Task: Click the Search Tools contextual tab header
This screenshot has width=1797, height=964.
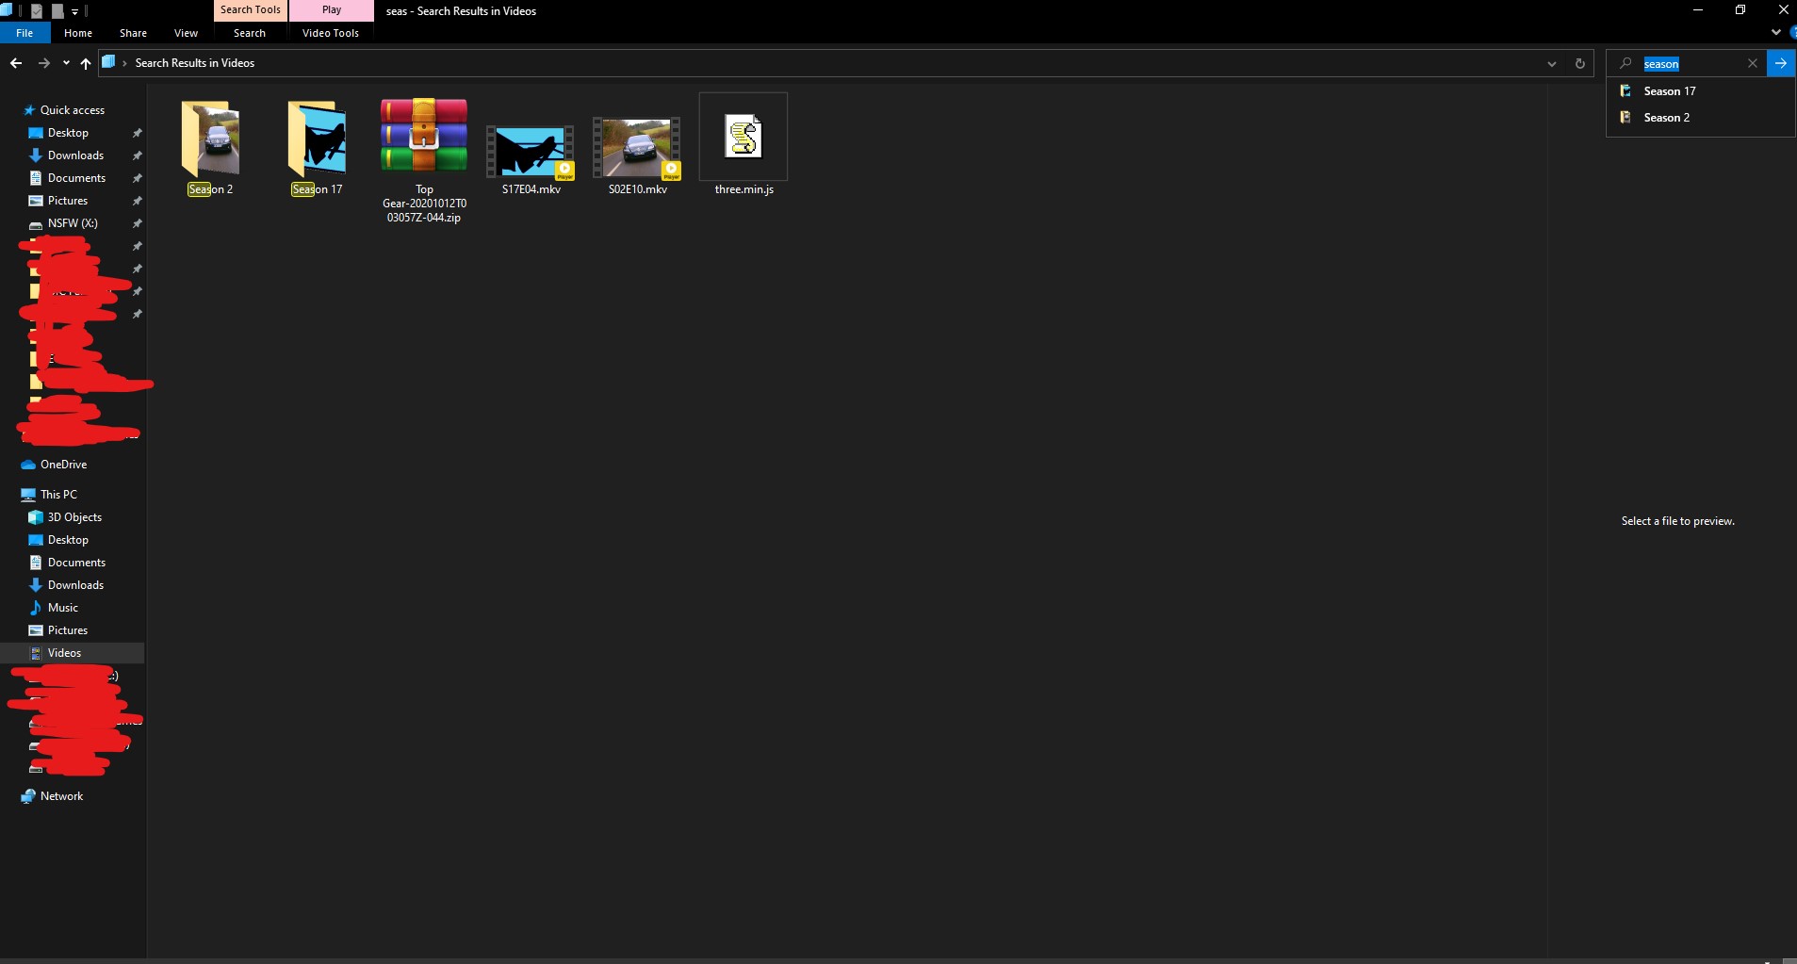Action: tap(251, 10)
